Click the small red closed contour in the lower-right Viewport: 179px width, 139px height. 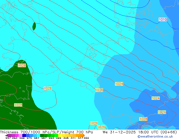(138, 110)
